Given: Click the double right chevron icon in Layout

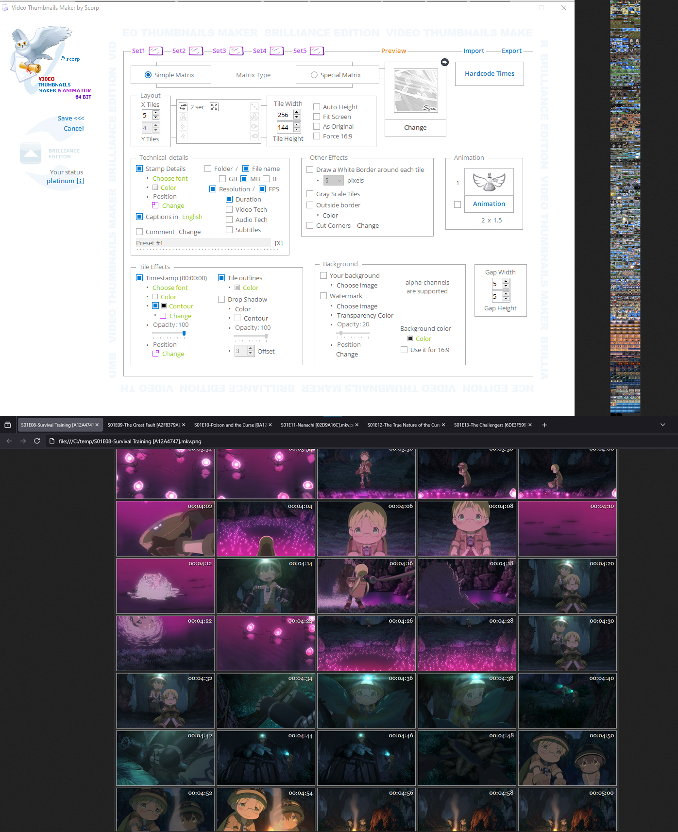Looking at the screenshot, I should [x=183, y=127].
